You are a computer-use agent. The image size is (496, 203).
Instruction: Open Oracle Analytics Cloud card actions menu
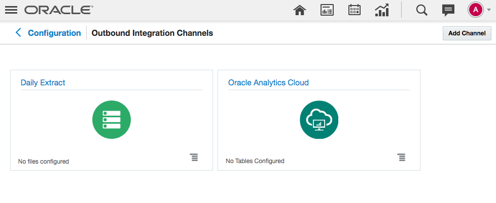coord(402,158)
